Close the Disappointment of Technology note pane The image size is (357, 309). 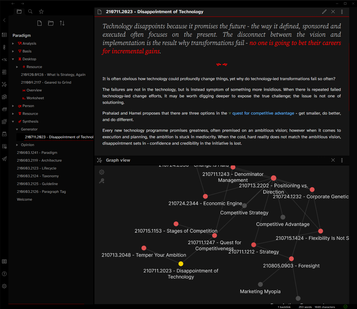(333, 12)
